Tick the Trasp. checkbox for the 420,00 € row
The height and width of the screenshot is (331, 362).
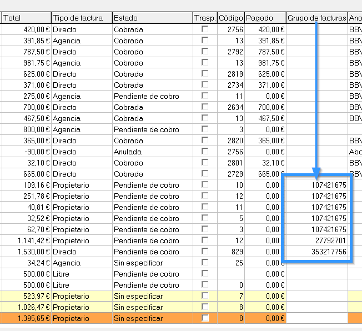[205, 29]
